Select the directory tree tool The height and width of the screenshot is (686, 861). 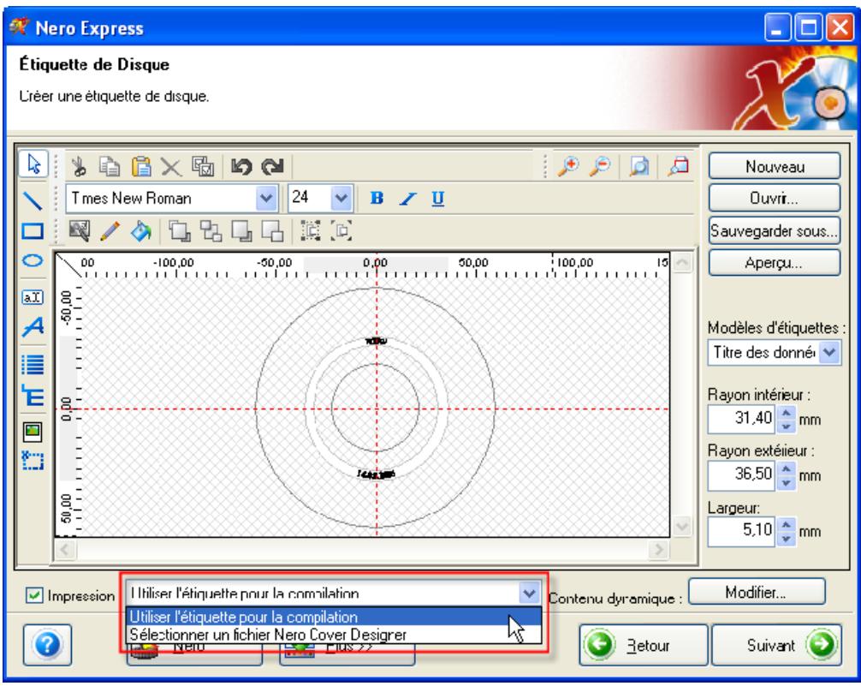(x=33, y=396)
